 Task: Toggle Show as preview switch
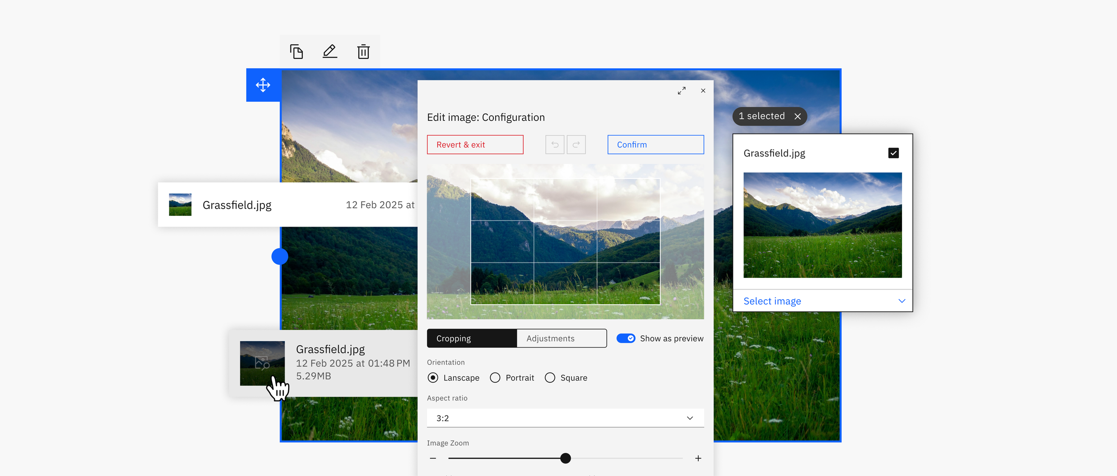point(626,338)
